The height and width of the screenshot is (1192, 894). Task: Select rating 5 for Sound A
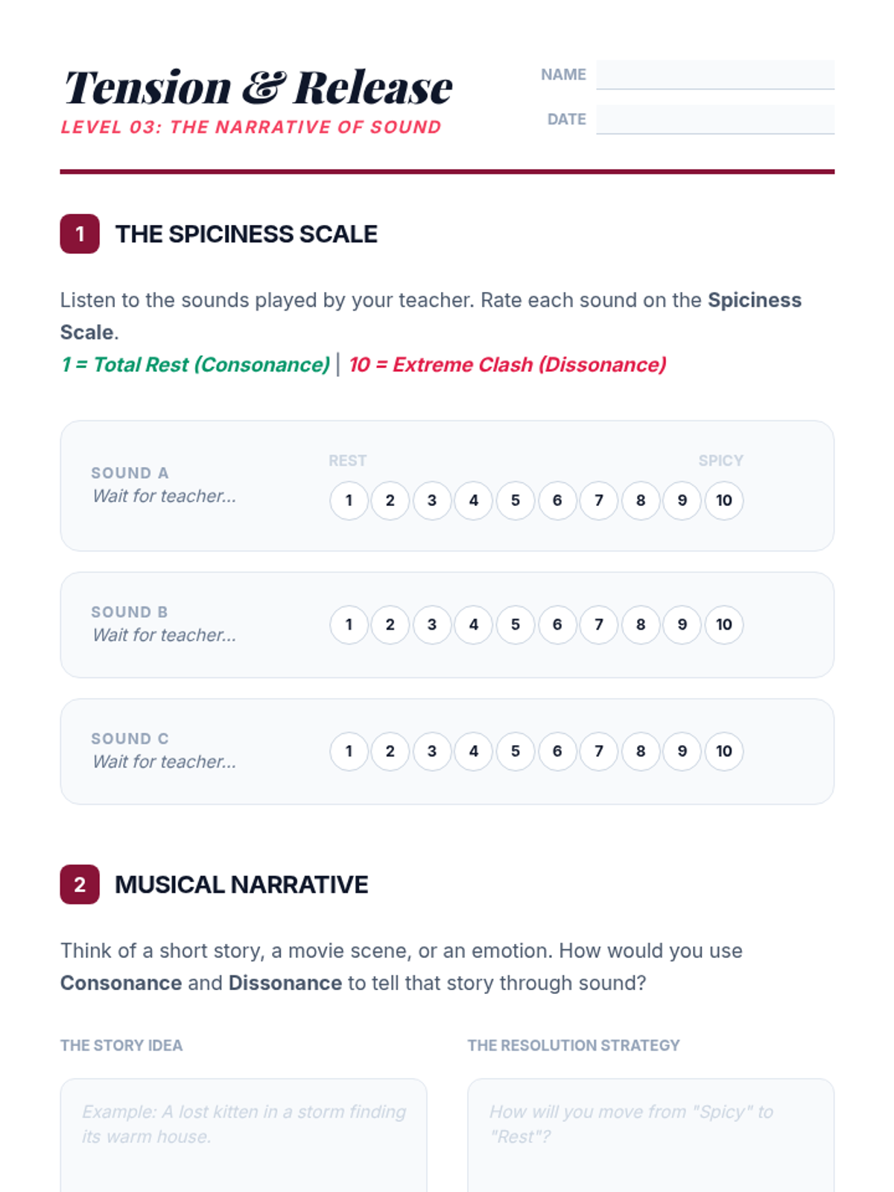click(x=516, y=501)
